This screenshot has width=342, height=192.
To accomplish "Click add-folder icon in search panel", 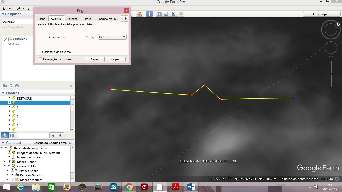I will click(x=5, y=86).
